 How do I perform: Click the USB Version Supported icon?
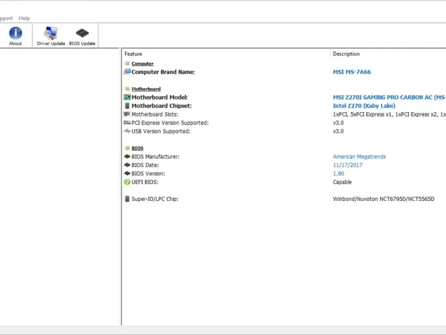127,131
